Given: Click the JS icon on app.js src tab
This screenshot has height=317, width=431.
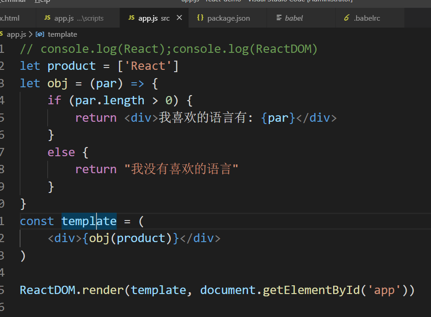Looking at the screenshot, I should pos(131,18).
